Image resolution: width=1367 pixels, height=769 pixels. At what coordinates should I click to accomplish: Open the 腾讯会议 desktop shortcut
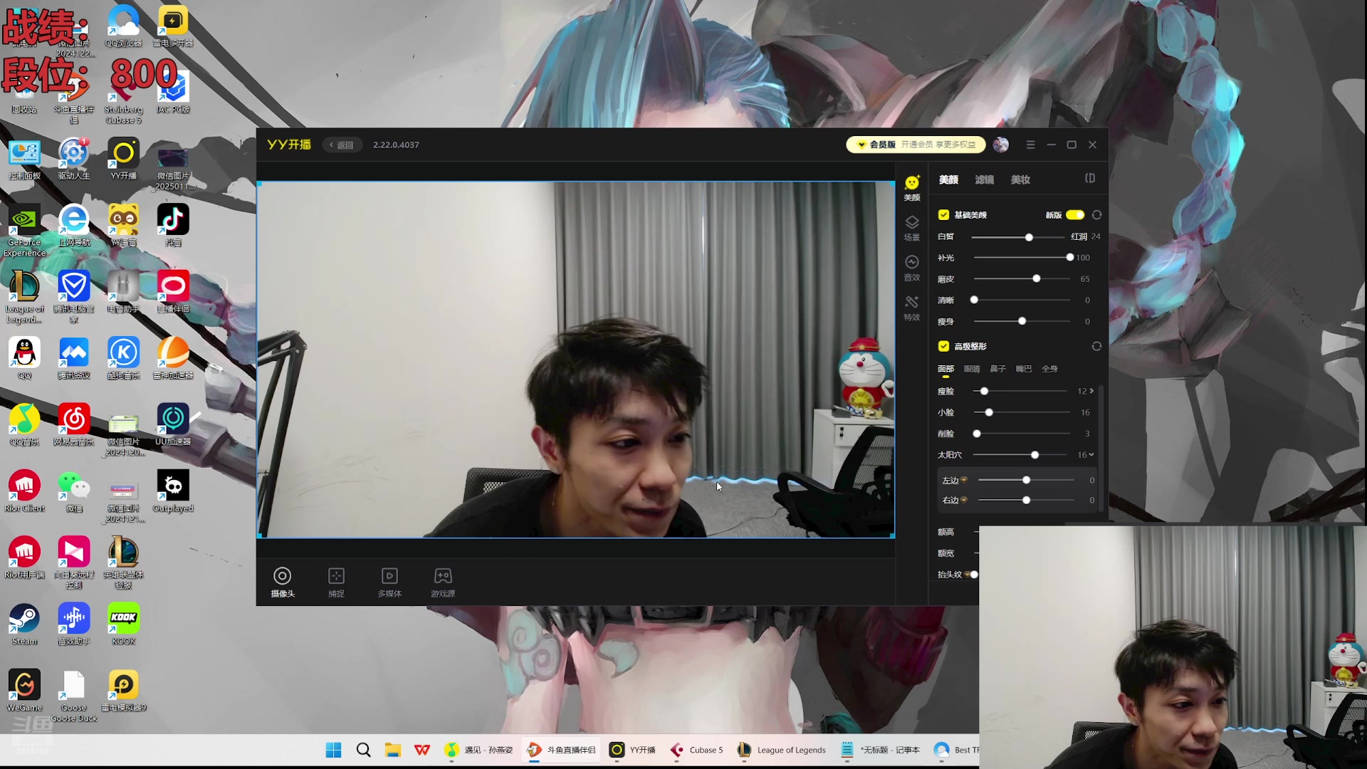point(74,358)
